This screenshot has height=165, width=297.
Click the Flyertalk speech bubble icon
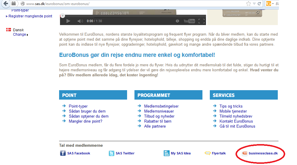207,153
